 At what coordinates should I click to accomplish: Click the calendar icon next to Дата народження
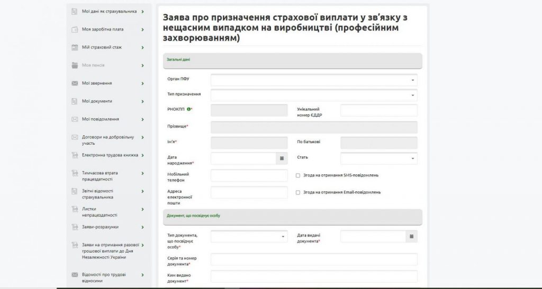(x=282, y=158)
